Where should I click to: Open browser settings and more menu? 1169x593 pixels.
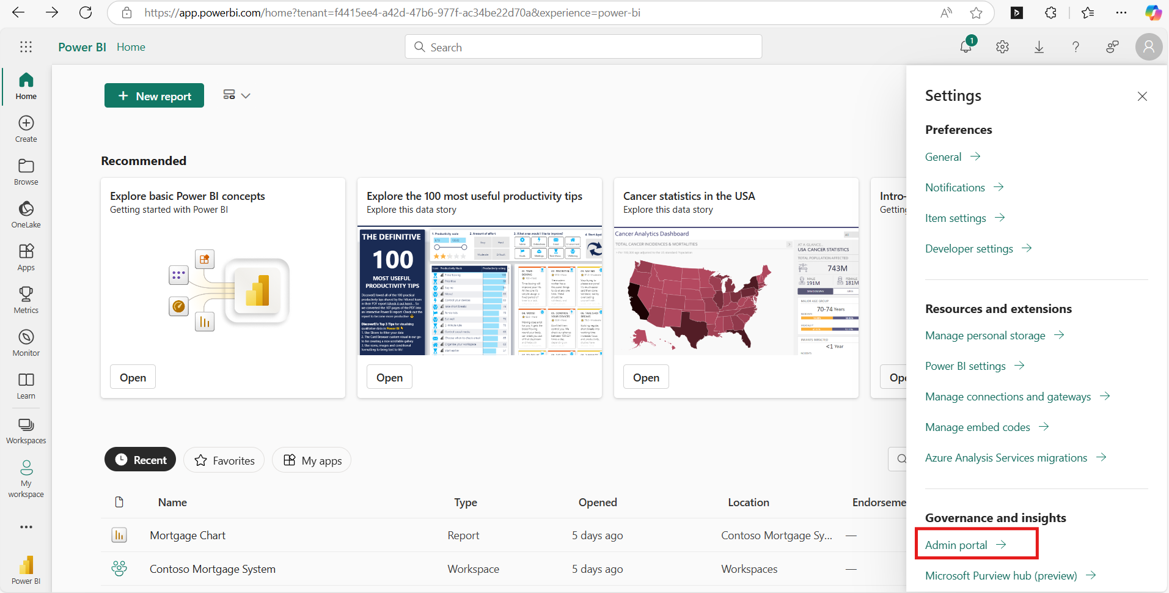(1121, 13)
